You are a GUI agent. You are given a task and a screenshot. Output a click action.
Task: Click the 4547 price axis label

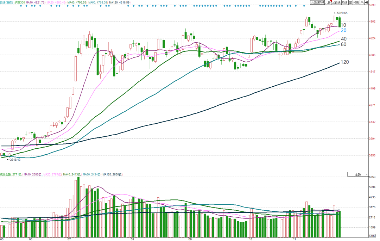point(372,72)
